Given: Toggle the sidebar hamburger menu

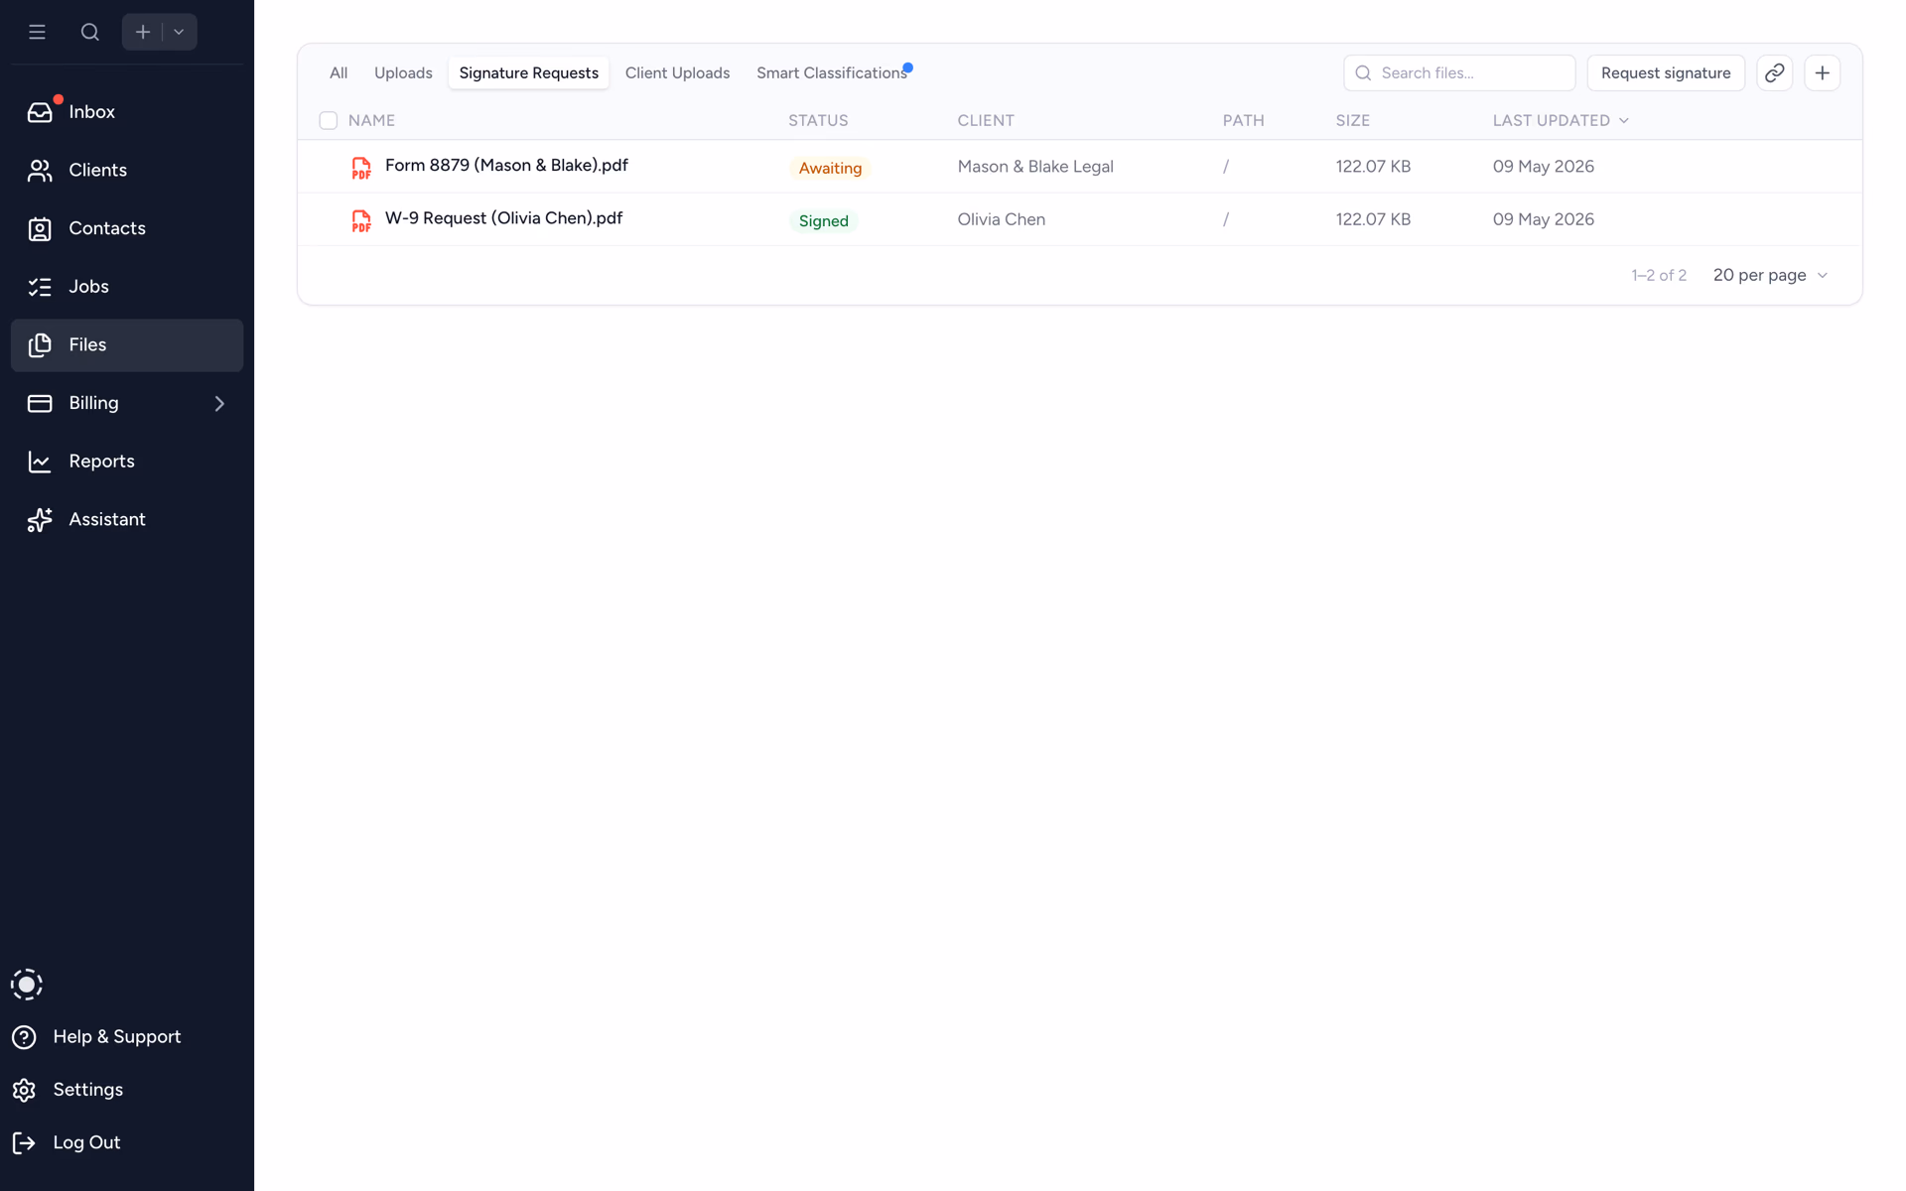Looking at the screenshot, I should [37, 32].
